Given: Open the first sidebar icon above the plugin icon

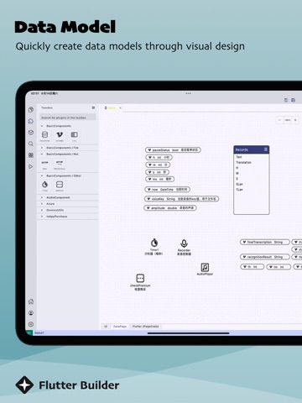Looking at the screenshot, I should pos(31,110).
